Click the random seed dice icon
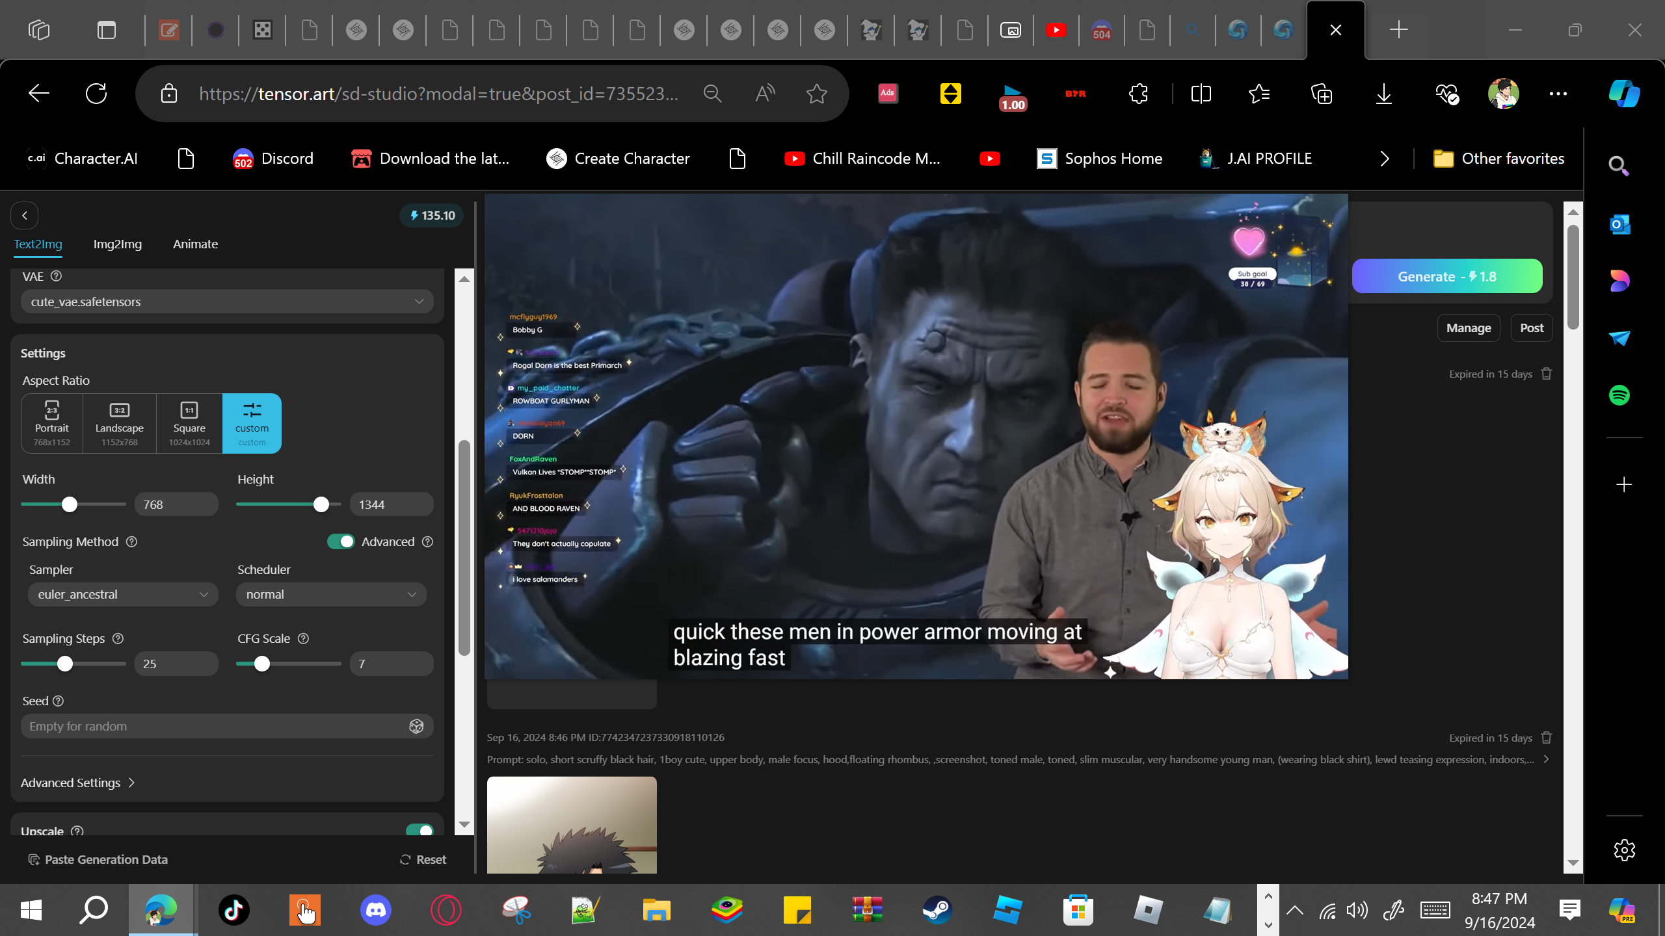Screen dimensions: 1665x936 point(416,726)
